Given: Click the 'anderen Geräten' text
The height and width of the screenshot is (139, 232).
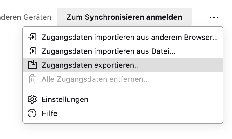Looking at the screenshot, I should pos(26,17).
